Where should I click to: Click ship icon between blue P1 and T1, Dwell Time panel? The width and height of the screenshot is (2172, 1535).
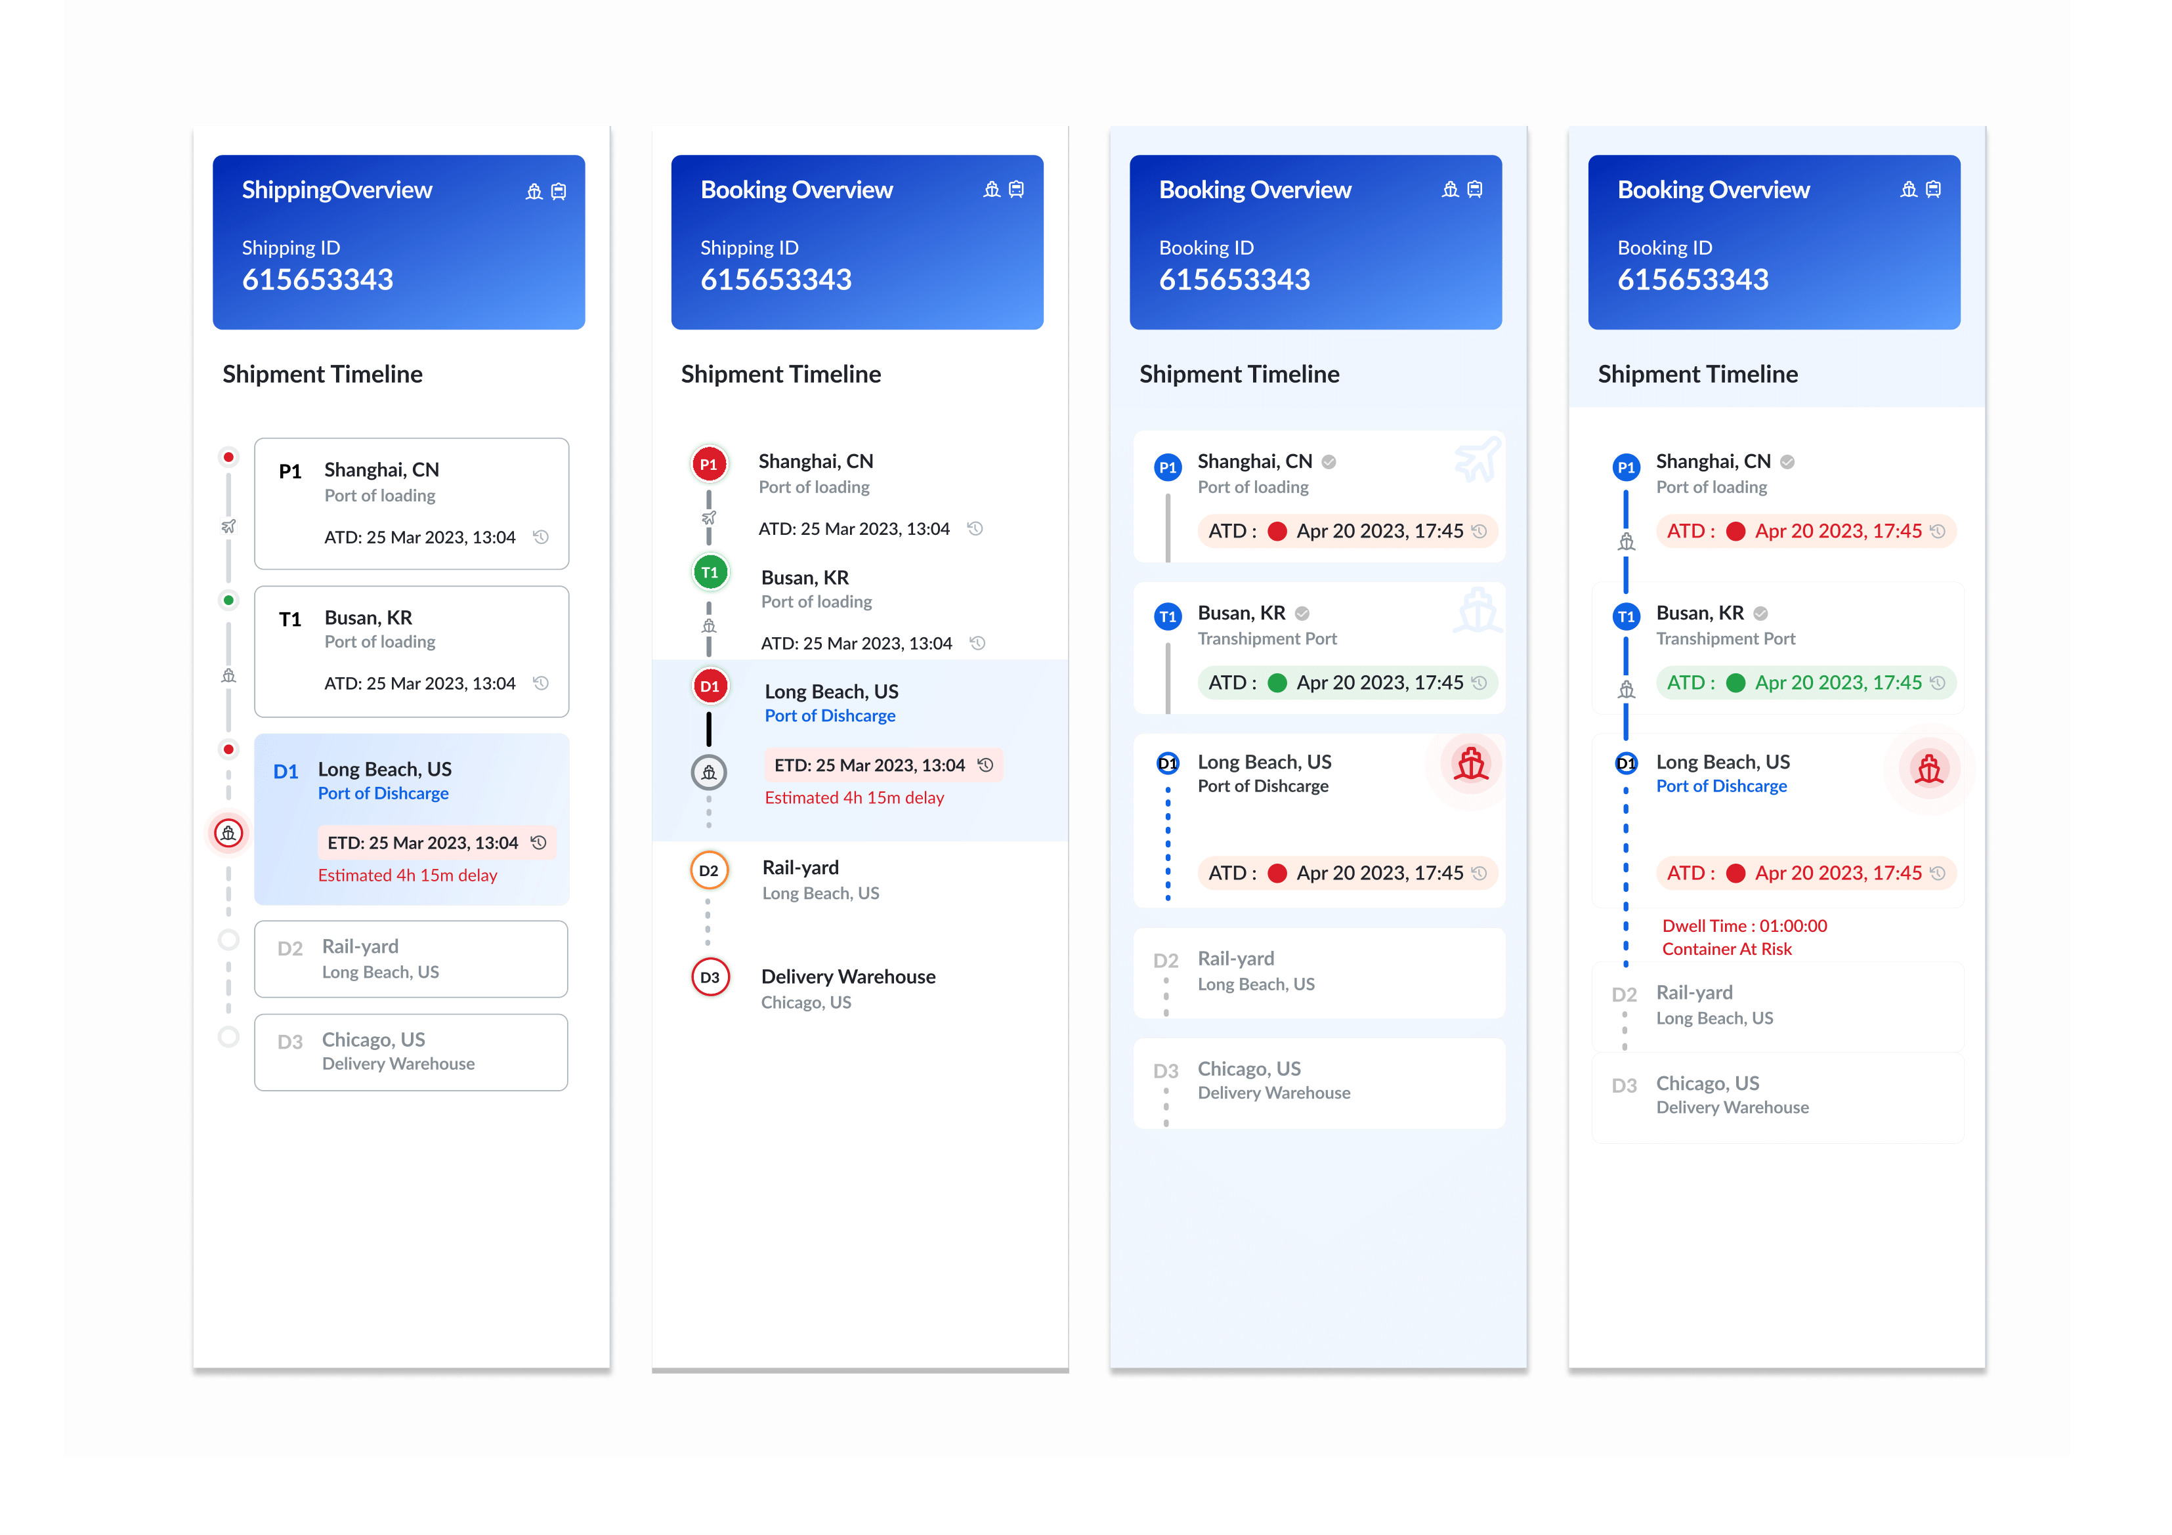click(1626, 542)
